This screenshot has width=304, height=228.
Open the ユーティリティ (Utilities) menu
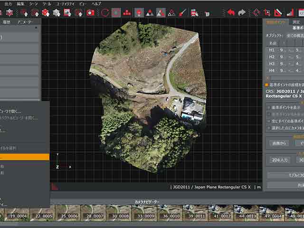click(66, 4)
